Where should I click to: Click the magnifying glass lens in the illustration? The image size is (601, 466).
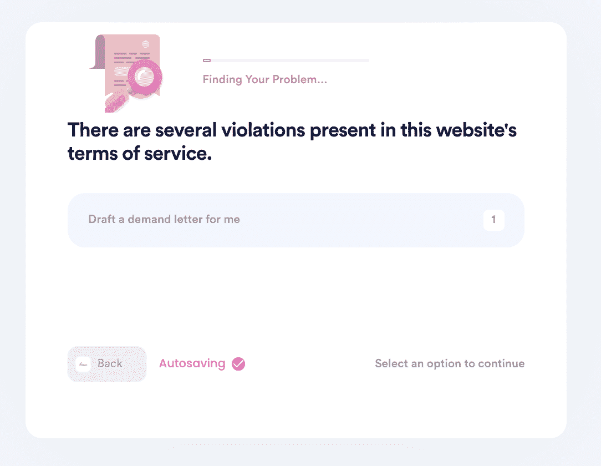[x=145, y=77]
